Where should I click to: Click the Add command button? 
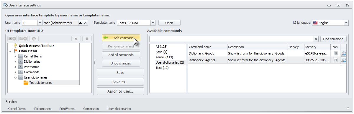point(121,38)
